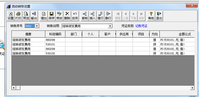Go to first record 首张
Image resolution: width=199 pixels, height=97 pixels.
point(118,16)
